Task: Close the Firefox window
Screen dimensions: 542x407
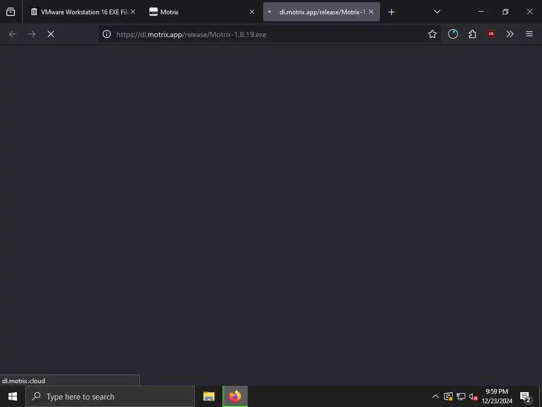Action: coord(529,12)
